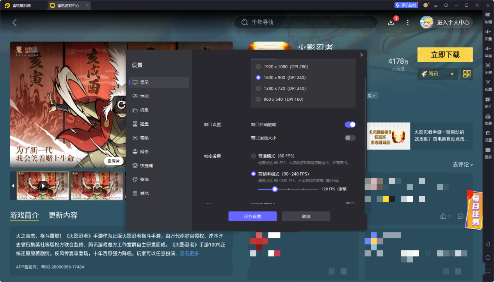The image size is (494, 282).
Task: Click 取消 button in settings
Action: point(306,216)
